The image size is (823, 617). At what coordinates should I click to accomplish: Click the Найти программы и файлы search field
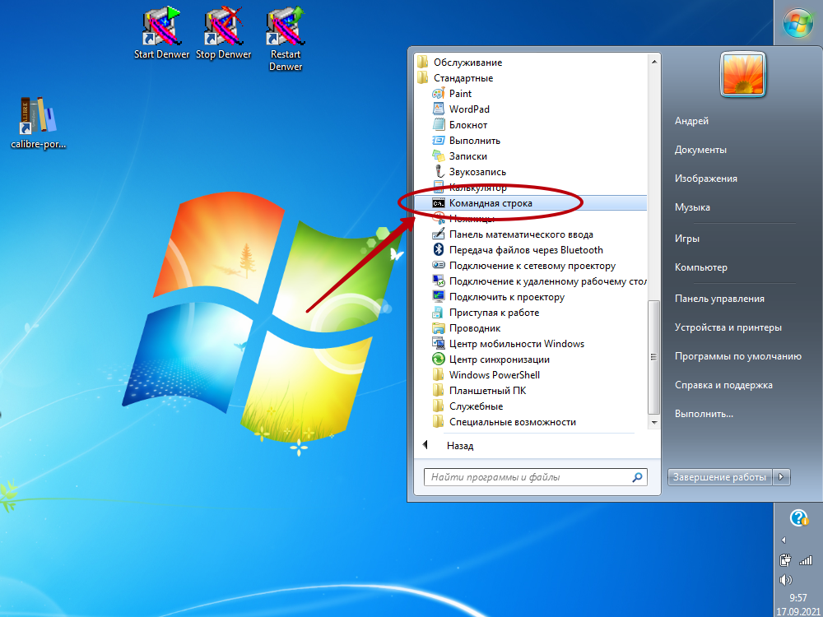pos(527,477)
